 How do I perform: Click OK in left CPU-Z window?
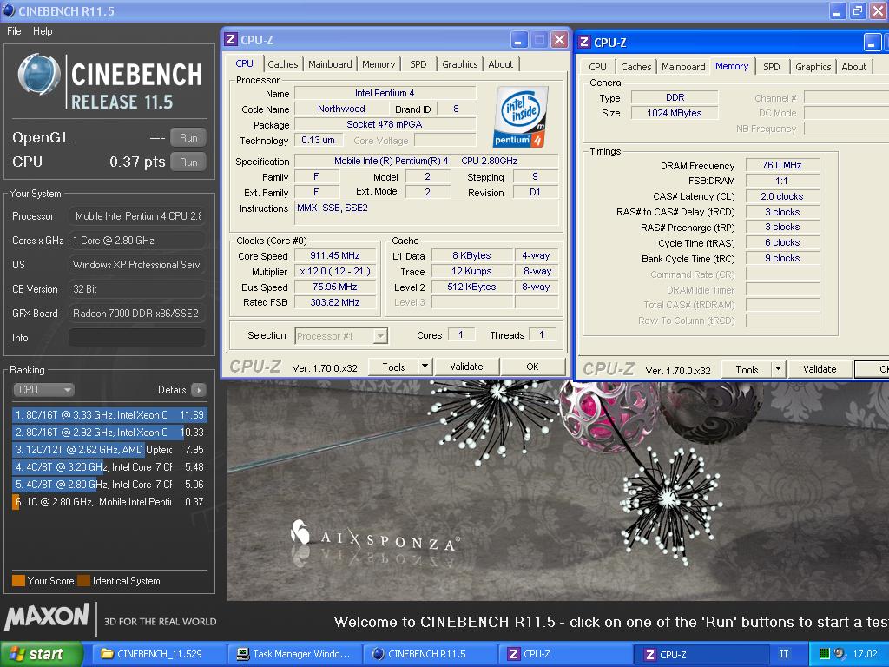(x=532, y=367)
